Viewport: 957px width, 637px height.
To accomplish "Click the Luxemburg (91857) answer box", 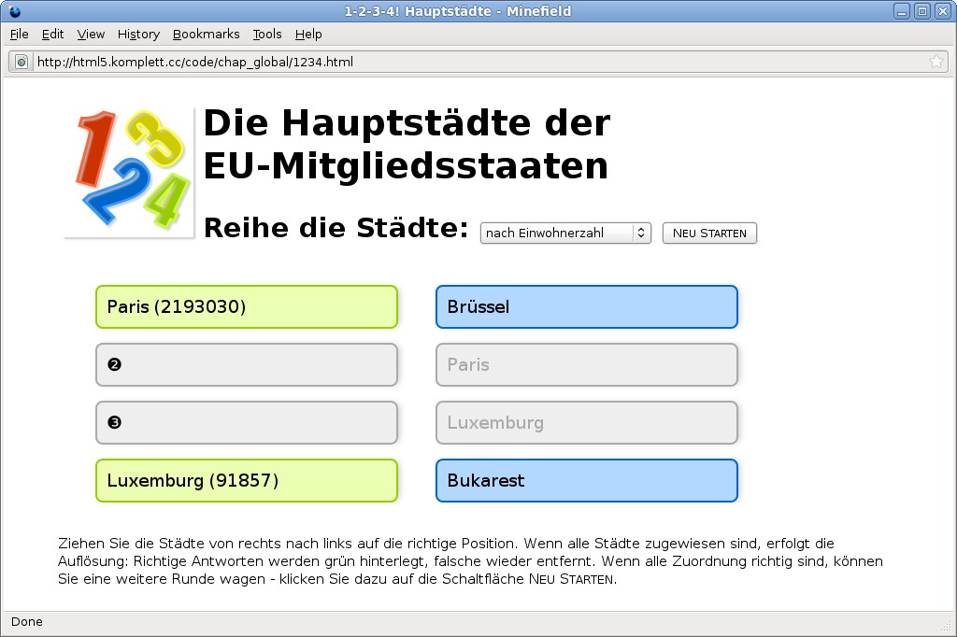I will point(247,481).
